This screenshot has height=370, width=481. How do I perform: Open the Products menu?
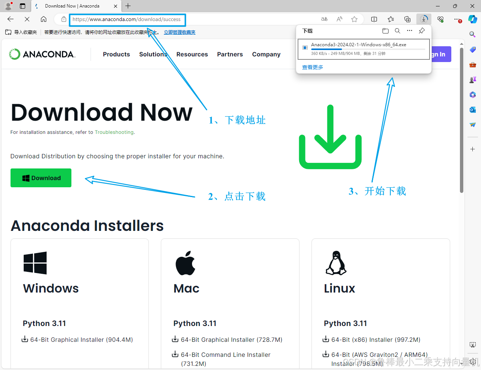pos(116,55)
